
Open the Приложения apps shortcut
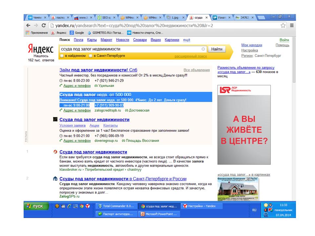click(36, 33)
